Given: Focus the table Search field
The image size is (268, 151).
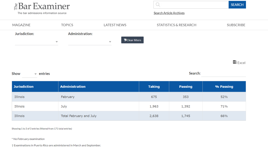Looking at the screenshot, I should 224,73.
